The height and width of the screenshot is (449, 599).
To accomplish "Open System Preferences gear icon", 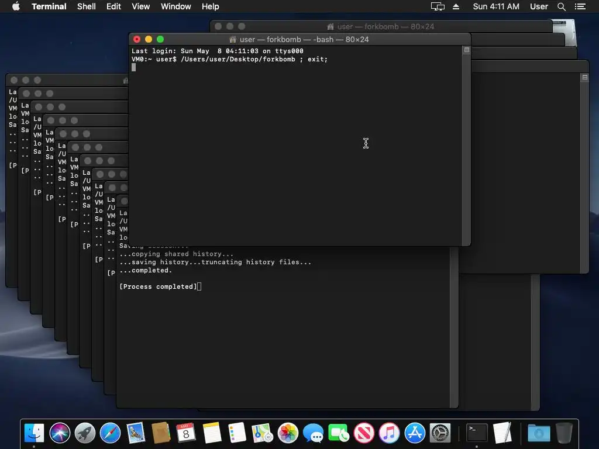I will click(x=440, y=433).
